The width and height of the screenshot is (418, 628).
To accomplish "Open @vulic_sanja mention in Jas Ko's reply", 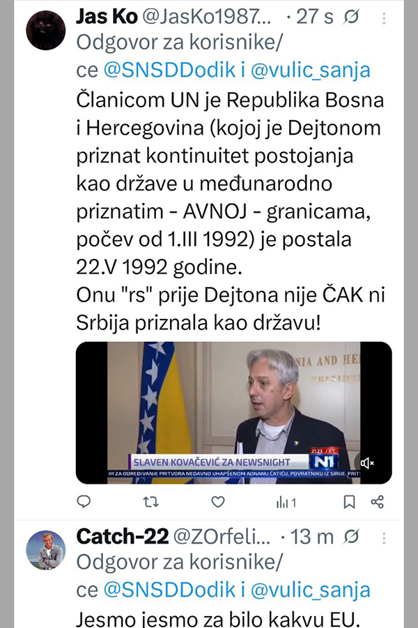I will [311, 70].
